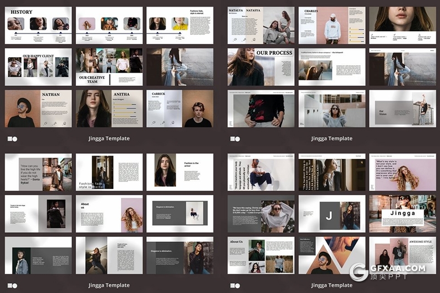Viewport: 440px width, 293px height.
Task: Open the HISTORY timeline slide
Action: (x=38, y=25)
